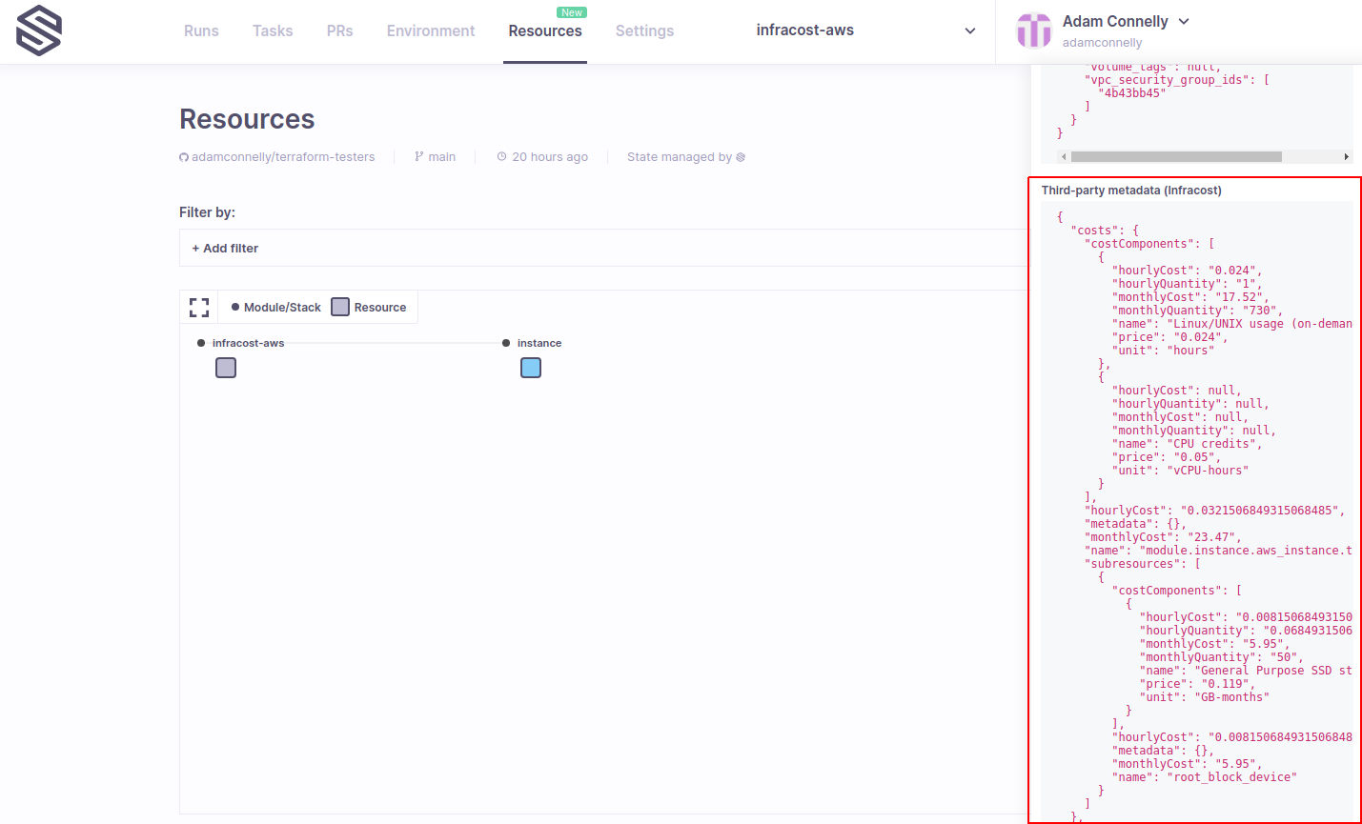Switch to the Runs tab
Viewport: 1362px width, 824px height.
(201, 30)
